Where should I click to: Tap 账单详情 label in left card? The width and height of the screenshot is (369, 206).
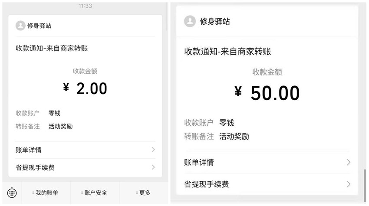pos(29,150)
